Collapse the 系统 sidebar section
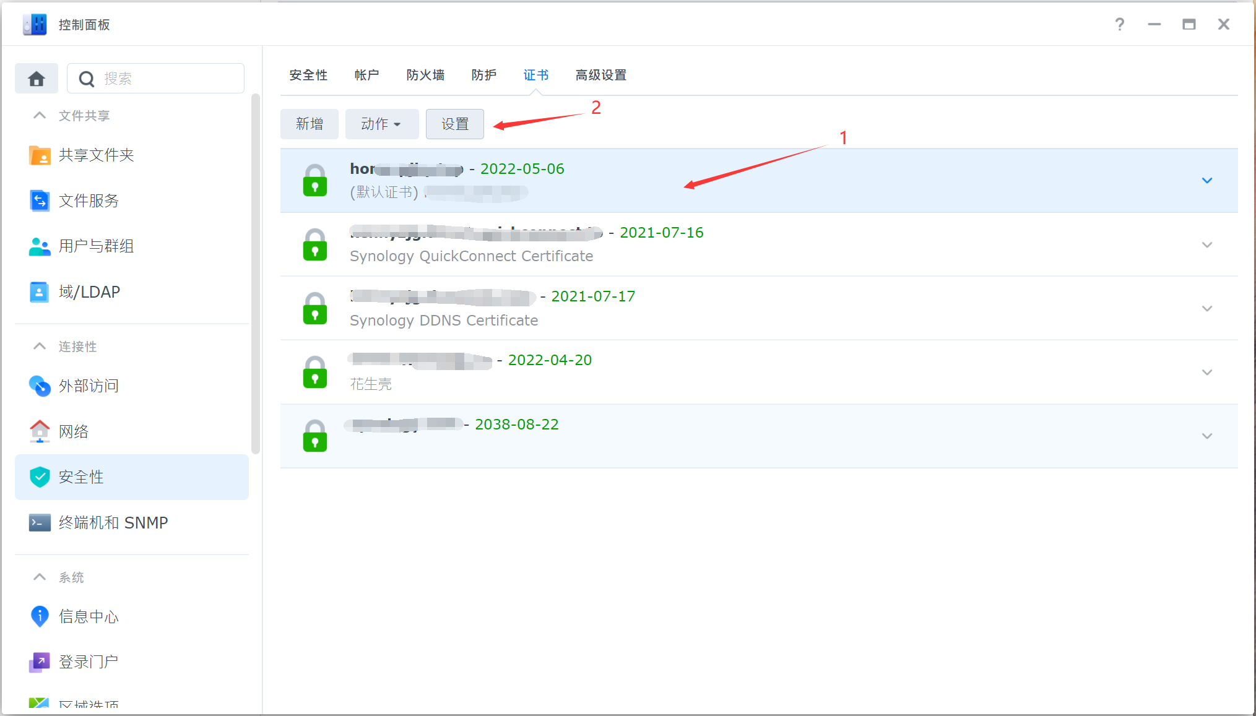 (x=40, y=577)
